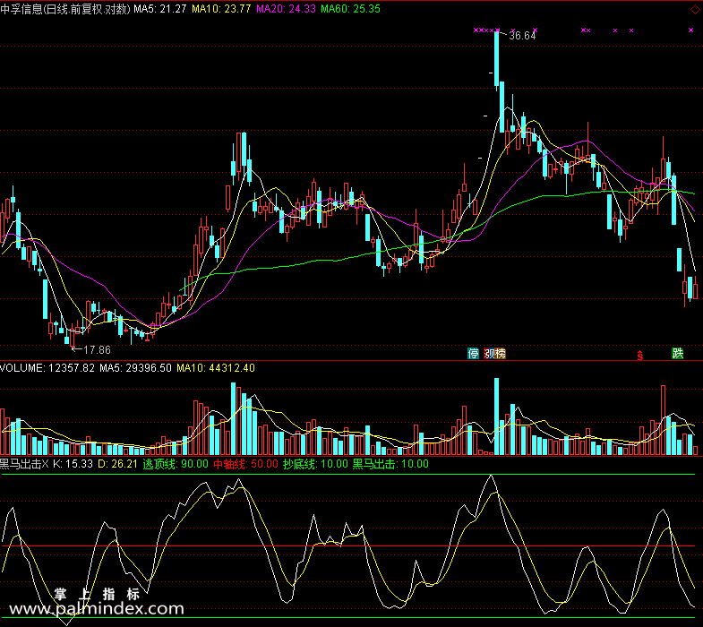Click the 黑马出击X indicator name

point(24,464)
